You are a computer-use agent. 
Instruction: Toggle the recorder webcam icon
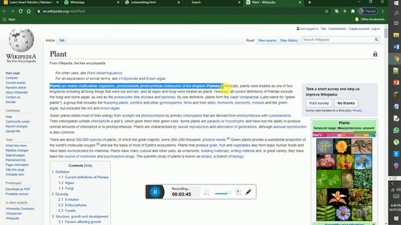[238, 192]
